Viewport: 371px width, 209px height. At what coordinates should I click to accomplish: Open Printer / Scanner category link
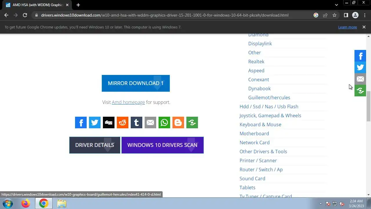pos(258,161)
